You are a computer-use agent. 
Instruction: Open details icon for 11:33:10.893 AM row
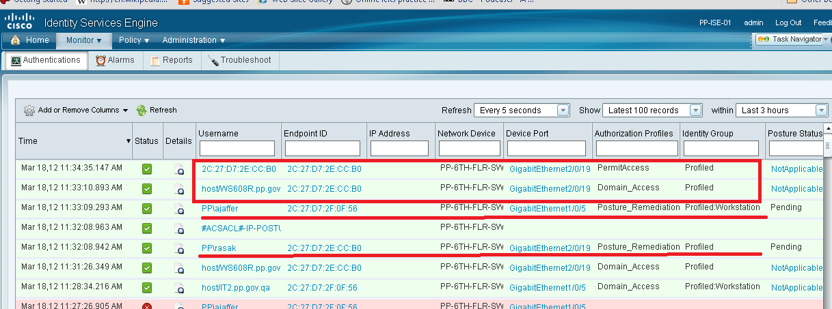click(x=179, y=189)
